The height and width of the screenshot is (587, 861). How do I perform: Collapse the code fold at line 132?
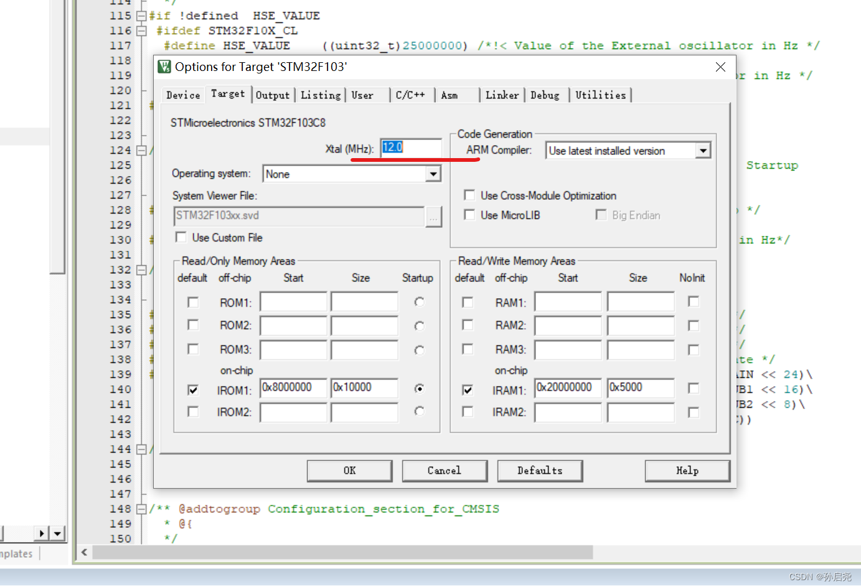[x=141, y=270]
